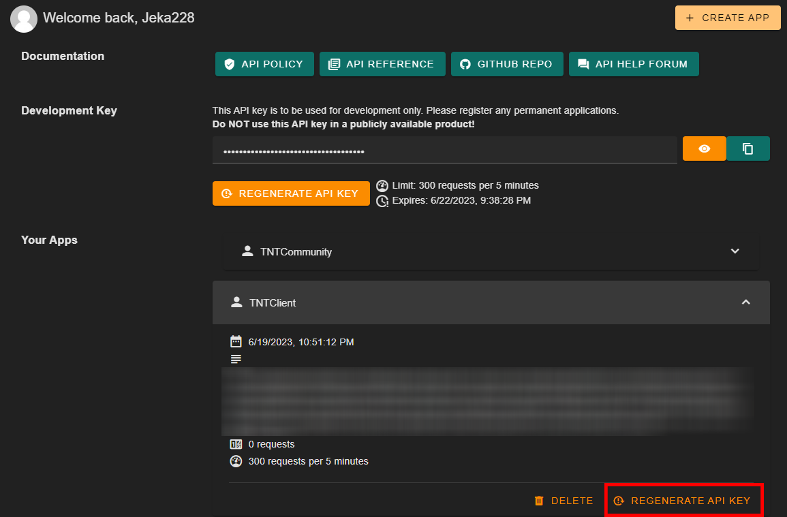This screenshot has height=517, width=787.
Task: Click the 'Welcome back, Jeka228' heading
Action: pos(119,18)
